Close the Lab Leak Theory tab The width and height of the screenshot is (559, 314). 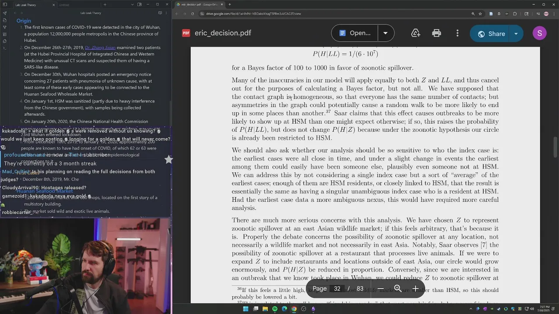click(54, 5)
